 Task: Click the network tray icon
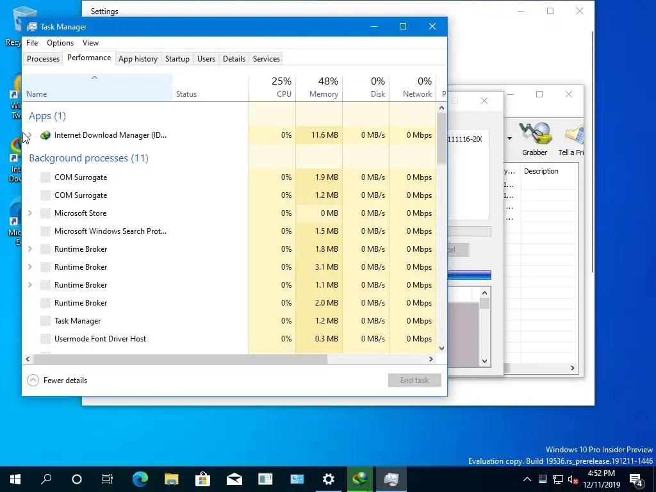[557, 479]
